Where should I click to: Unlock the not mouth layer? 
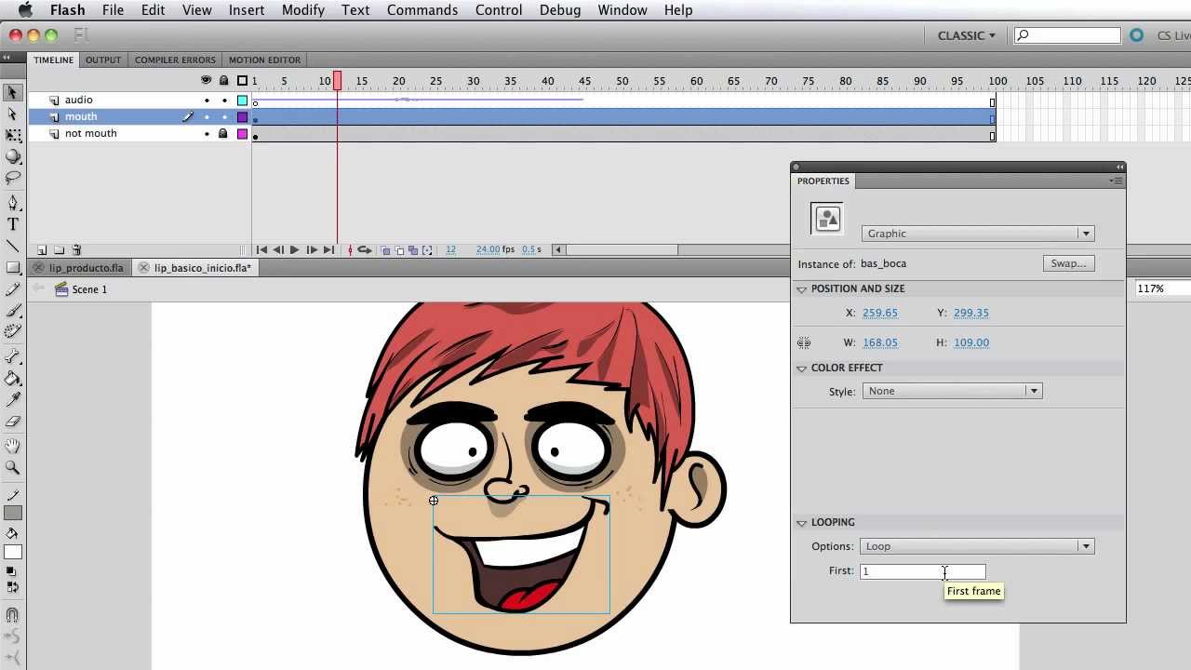point(223,133)
